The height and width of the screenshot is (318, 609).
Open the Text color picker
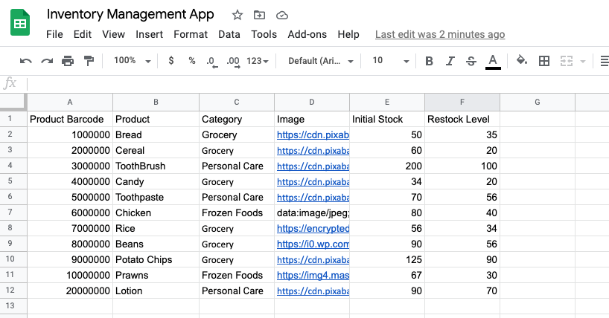pos(493,62)
